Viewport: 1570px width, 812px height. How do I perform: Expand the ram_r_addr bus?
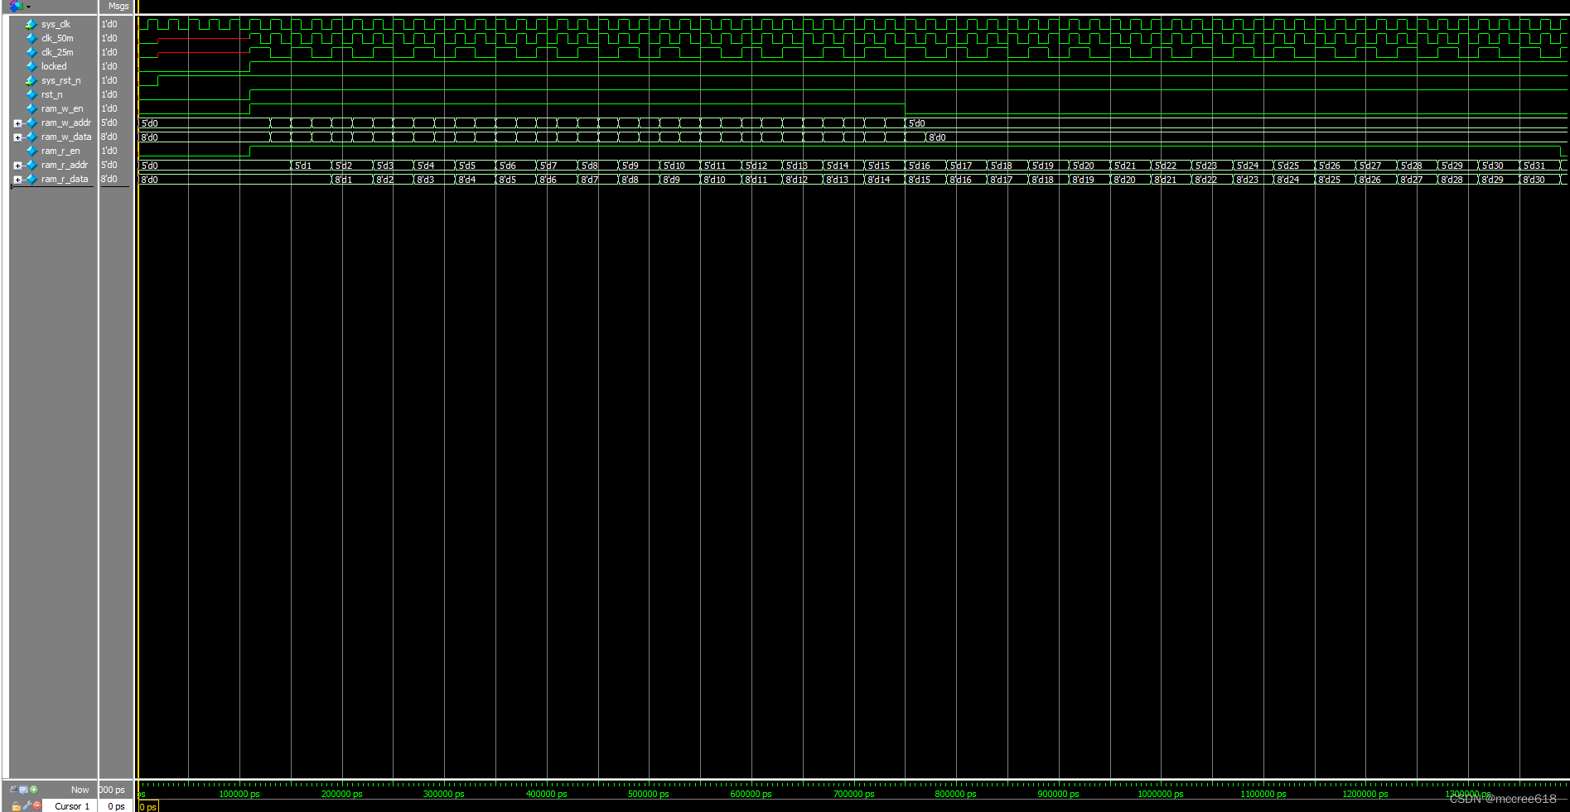[x=17, y=166]
